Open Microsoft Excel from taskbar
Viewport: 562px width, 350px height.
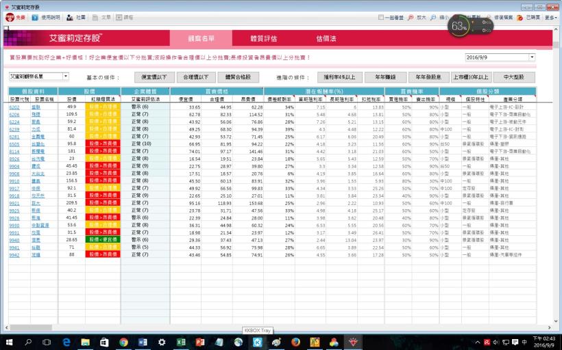[181, 342]
